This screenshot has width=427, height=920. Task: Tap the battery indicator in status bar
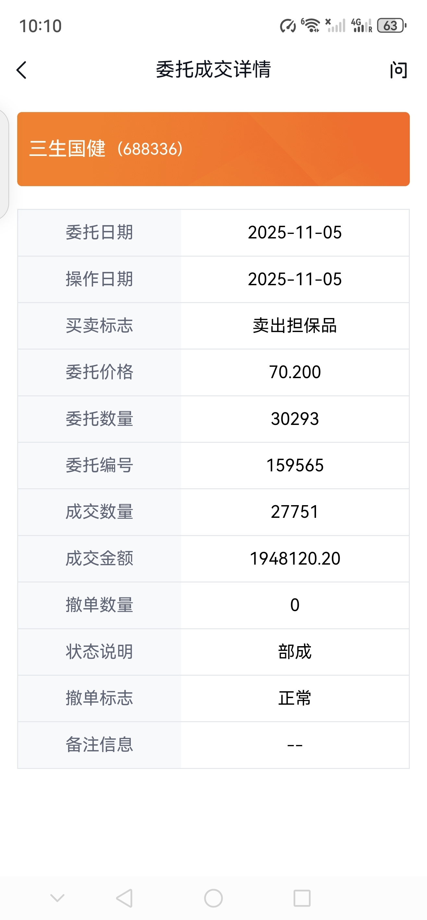(391, 26)
